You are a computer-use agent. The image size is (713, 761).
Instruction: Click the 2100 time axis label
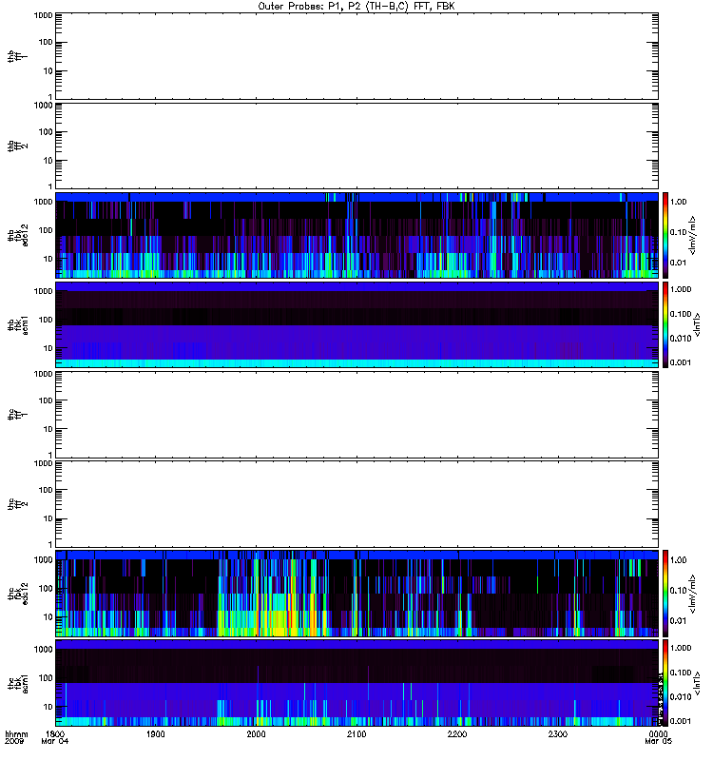tap(356, 733)
